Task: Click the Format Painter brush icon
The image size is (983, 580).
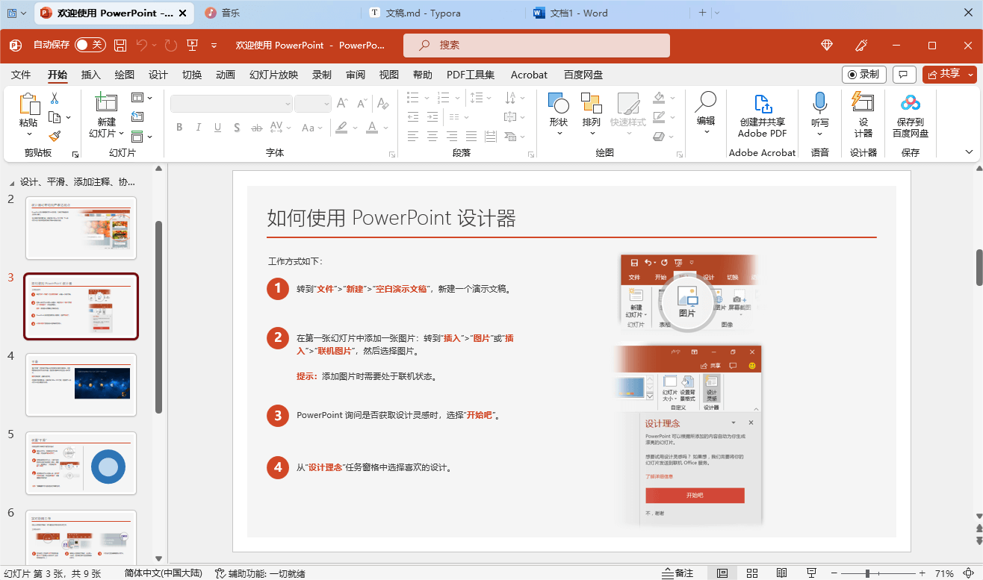Action: (x=55, y=137)
